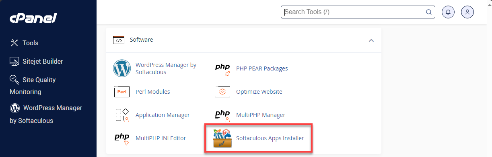
Task: Collapse the Software section chevron
Action: coord(371,40)
